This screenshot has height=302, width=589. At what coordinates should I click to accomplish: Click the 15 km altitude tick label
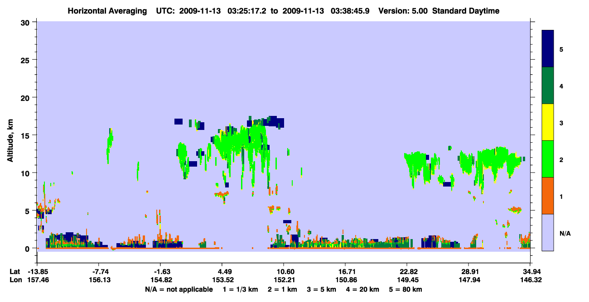coord(26,135)
